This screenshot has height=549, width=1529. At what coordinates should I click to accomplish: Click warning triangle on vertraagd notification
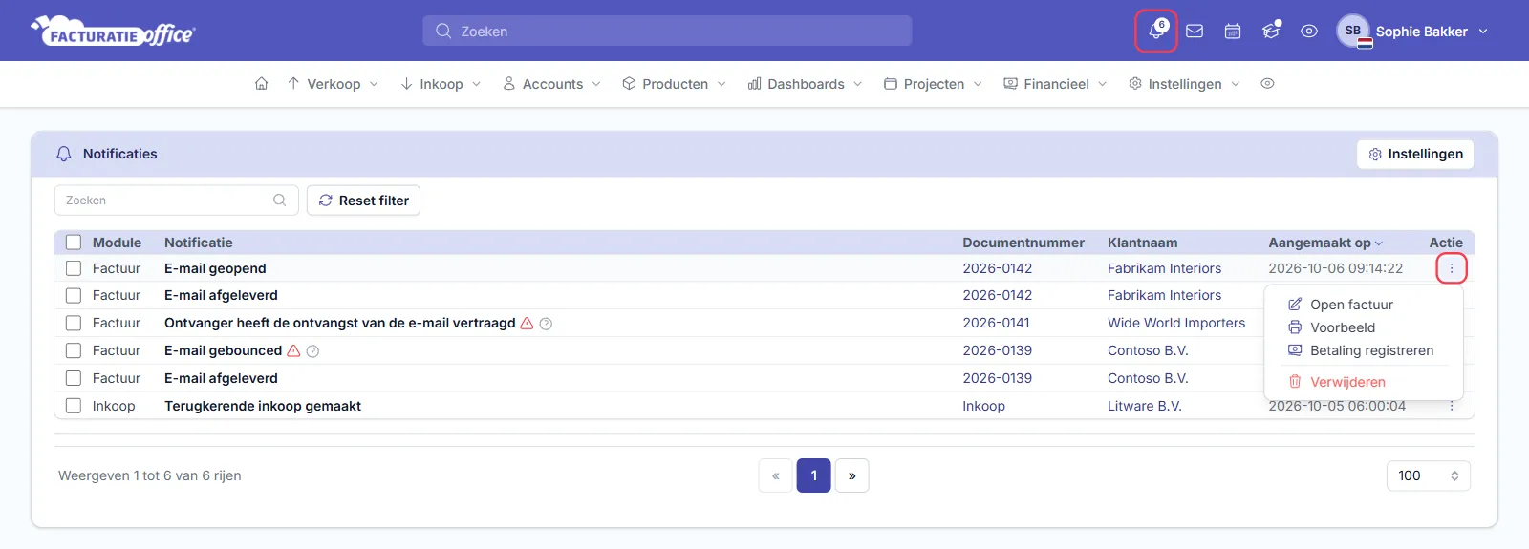tap(527, 323)
